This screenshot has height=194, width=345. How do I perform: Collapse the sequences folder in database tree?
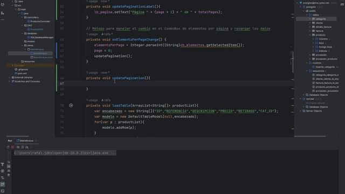(x=307, y=71)
